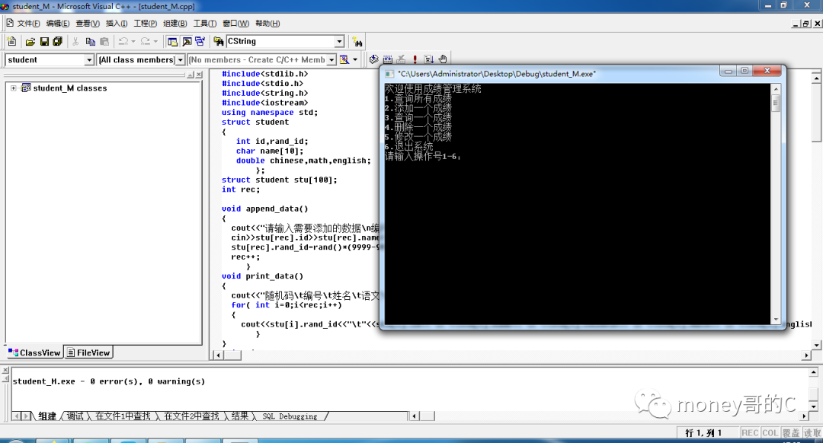This screenshot has width=823, height=443.
Task: Select student_M classes in tree
Action: pyautogui.click(x=70, y=88)
